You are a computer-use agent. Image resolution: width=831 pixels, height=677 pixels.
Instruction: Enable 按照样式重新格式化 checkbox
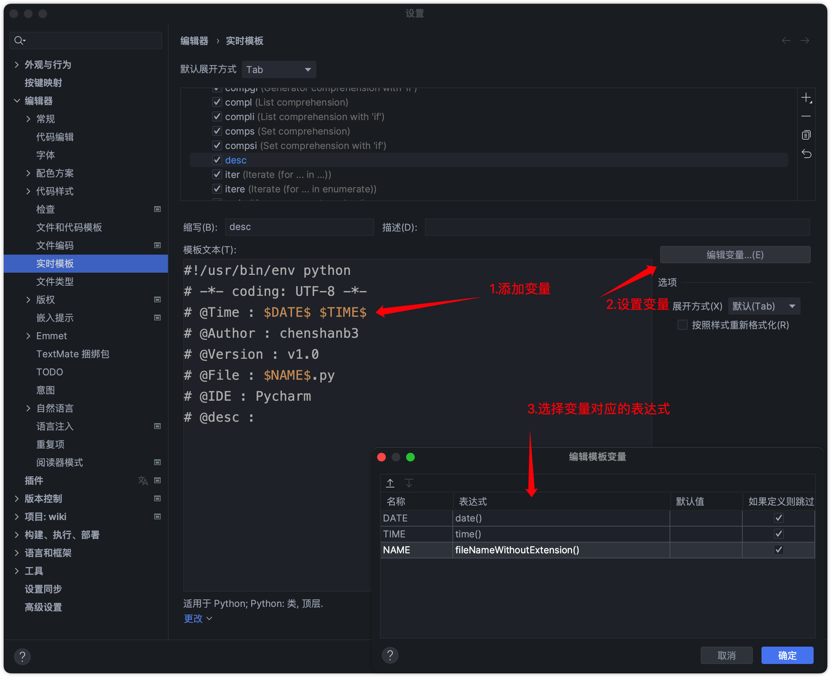pyautogui.click(x=682, y=325)
